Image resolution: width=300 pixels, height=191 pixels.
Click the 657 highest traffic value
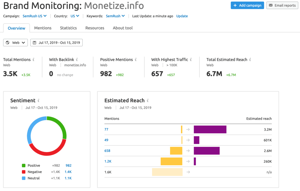tap(157, 74)
